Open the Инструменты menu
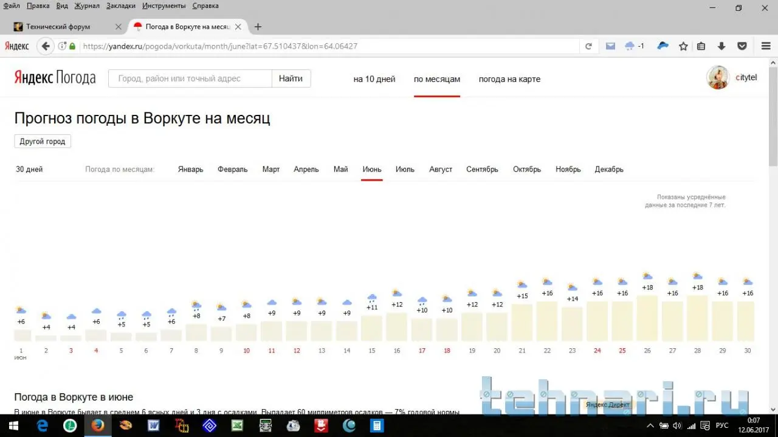This screenshot has width=778, height=437. coord(164,5)
